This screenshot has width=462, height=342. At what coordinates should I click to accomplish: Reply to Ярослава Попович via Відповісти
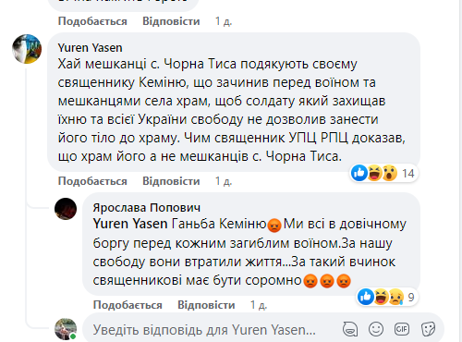[x=206, y=305]
